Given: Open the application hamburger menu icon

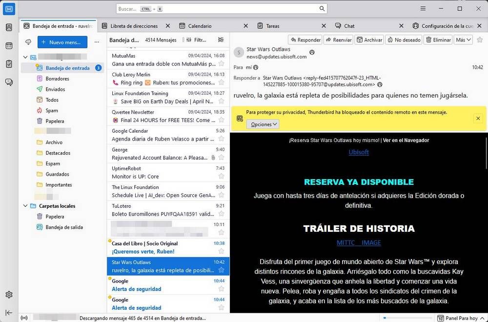Looking at the screenshot, I should coord(423,8).
